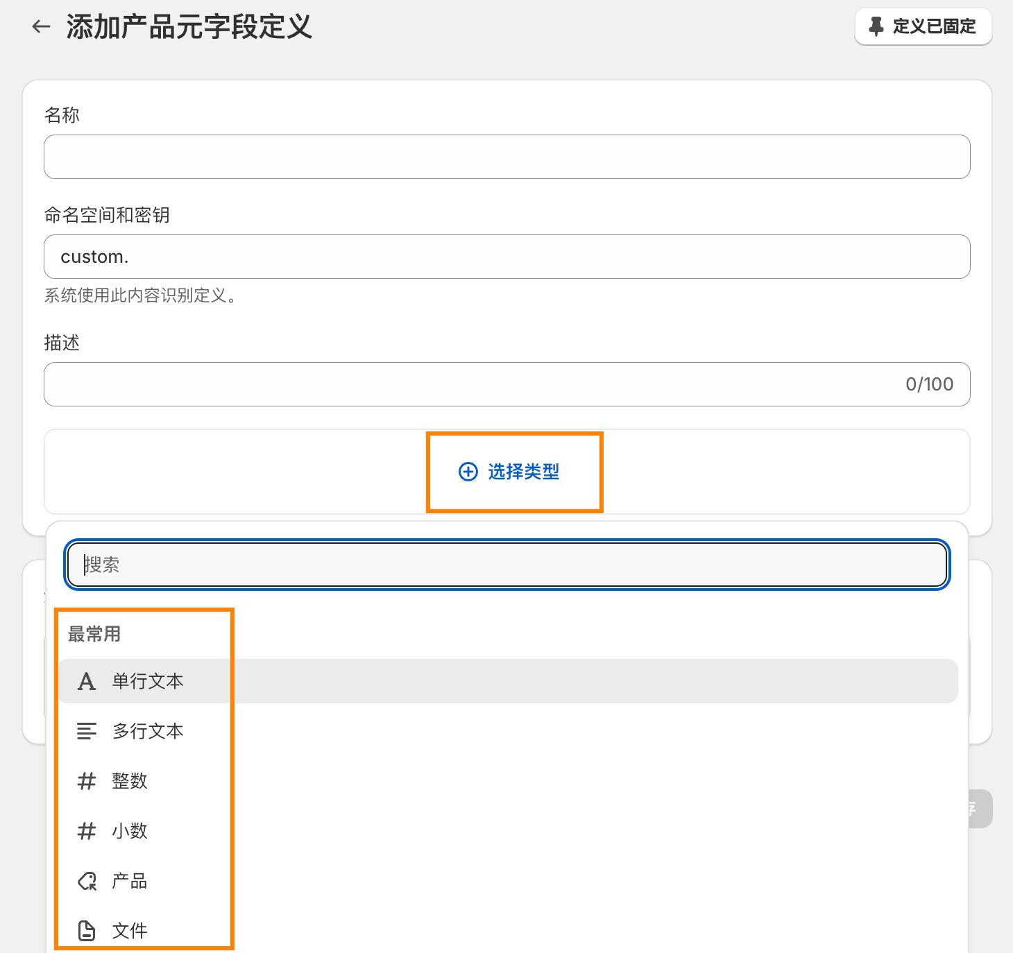The height and width of the screenshot is (953, 1013).
Task: Select the 文件 type option
Action: [x=130, y=931]
